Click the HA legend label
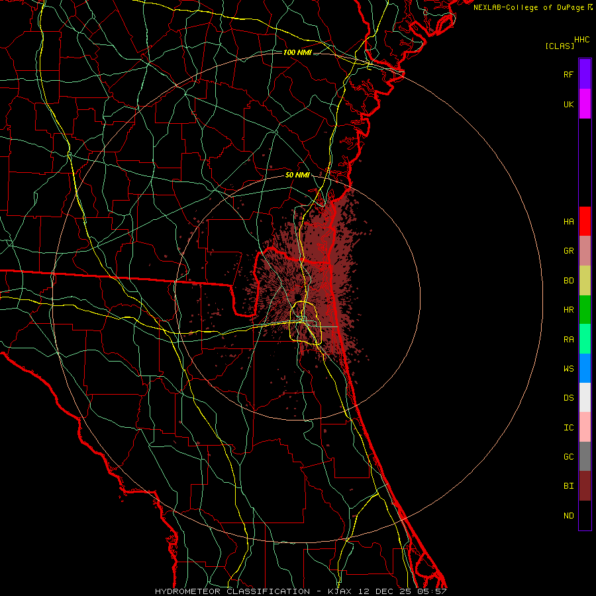This screenshot has width=596, height=596. 569,221
